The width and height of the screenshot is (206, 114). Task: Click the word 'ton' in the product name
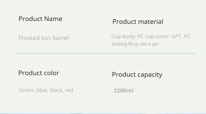click(x=46, y=38)
